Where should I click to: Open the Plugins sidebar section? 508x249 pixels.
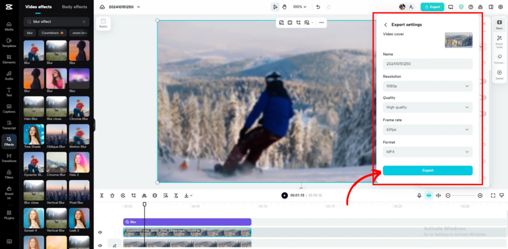(9, 215)
